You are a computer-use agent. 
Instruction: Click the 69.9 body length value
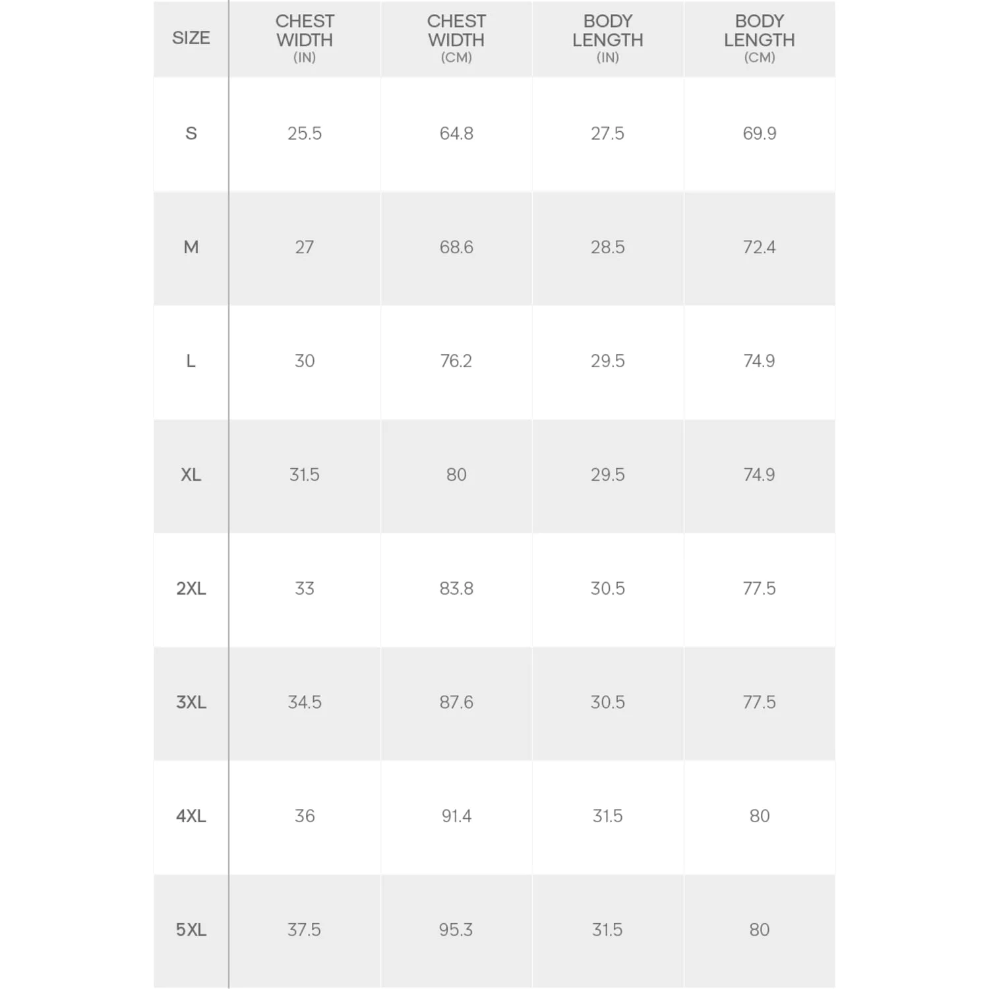point(759,134)
